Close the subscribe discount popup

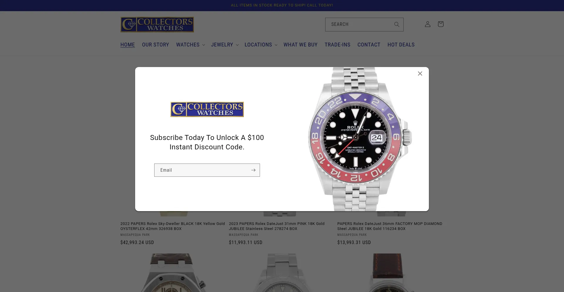click(x=420, y=74)
